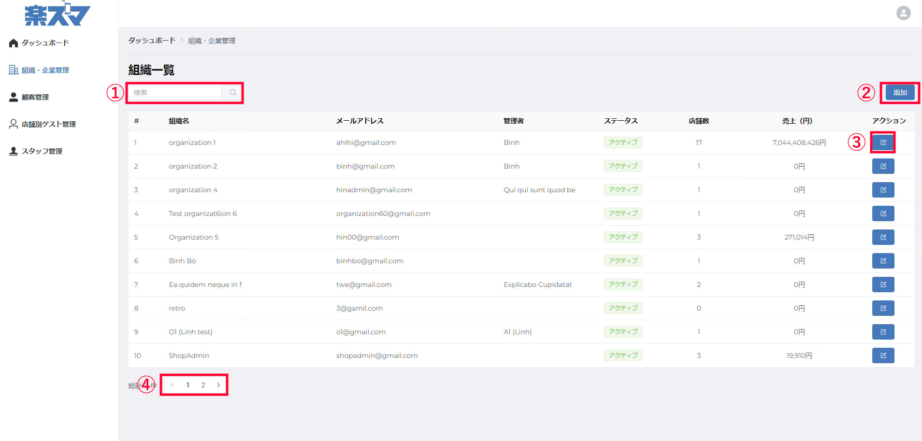Focus the 検索 search input field
The height and width of the screenshot is (441, 922).
[x=175, y=92]
